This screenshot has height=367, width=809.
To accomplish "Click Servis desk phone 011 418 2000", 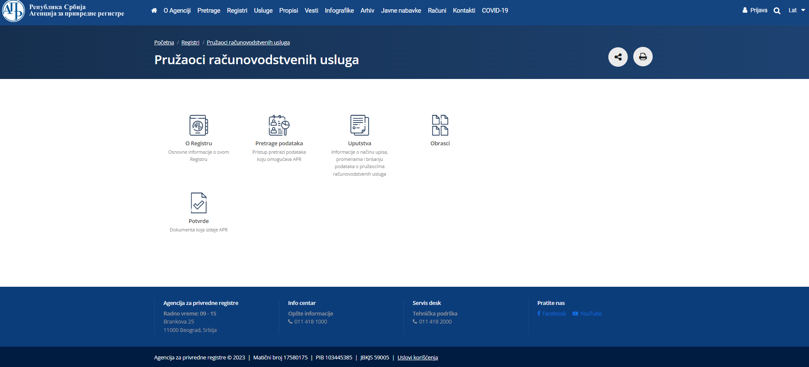I will [x=432, y=322].
